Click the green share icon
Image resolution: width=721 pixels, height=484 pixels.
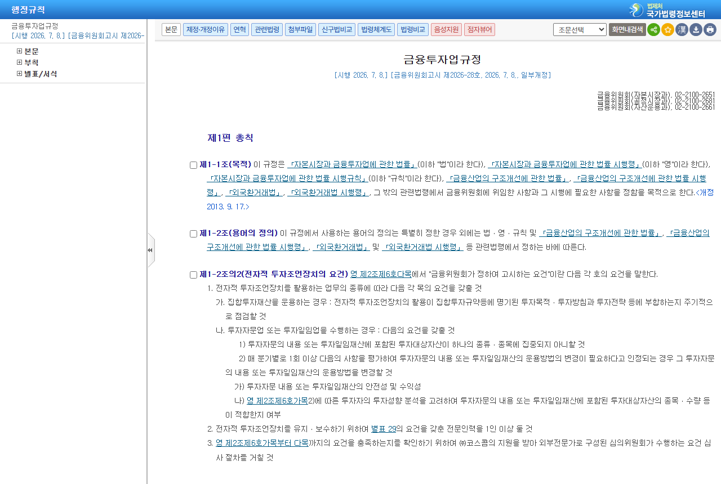click(653, 30)
